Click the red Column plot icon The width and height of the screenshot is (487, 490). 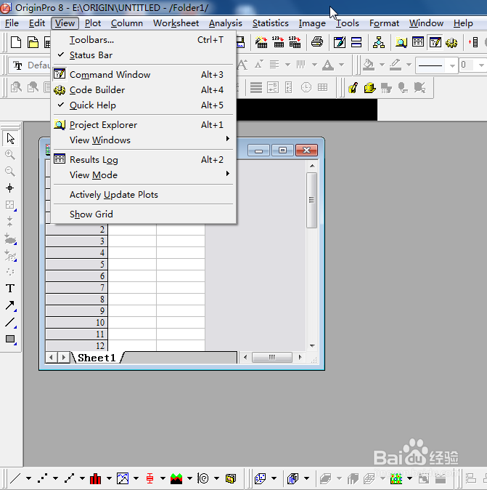(96, 478)
